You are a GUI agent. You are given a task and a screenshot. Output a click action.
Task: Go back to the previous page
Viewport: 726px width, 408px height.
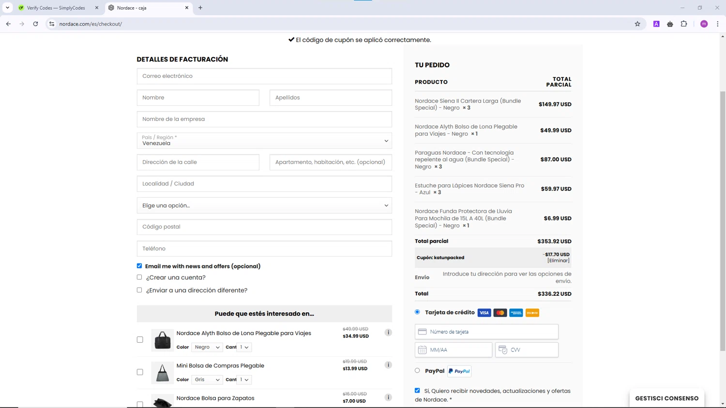pos(8,24)
